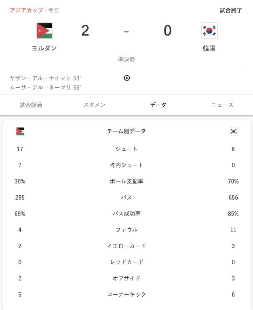Viewport: 253px width, 310px height.
Task: Click the ヨルダン team name
Action: tap(44, 48)
